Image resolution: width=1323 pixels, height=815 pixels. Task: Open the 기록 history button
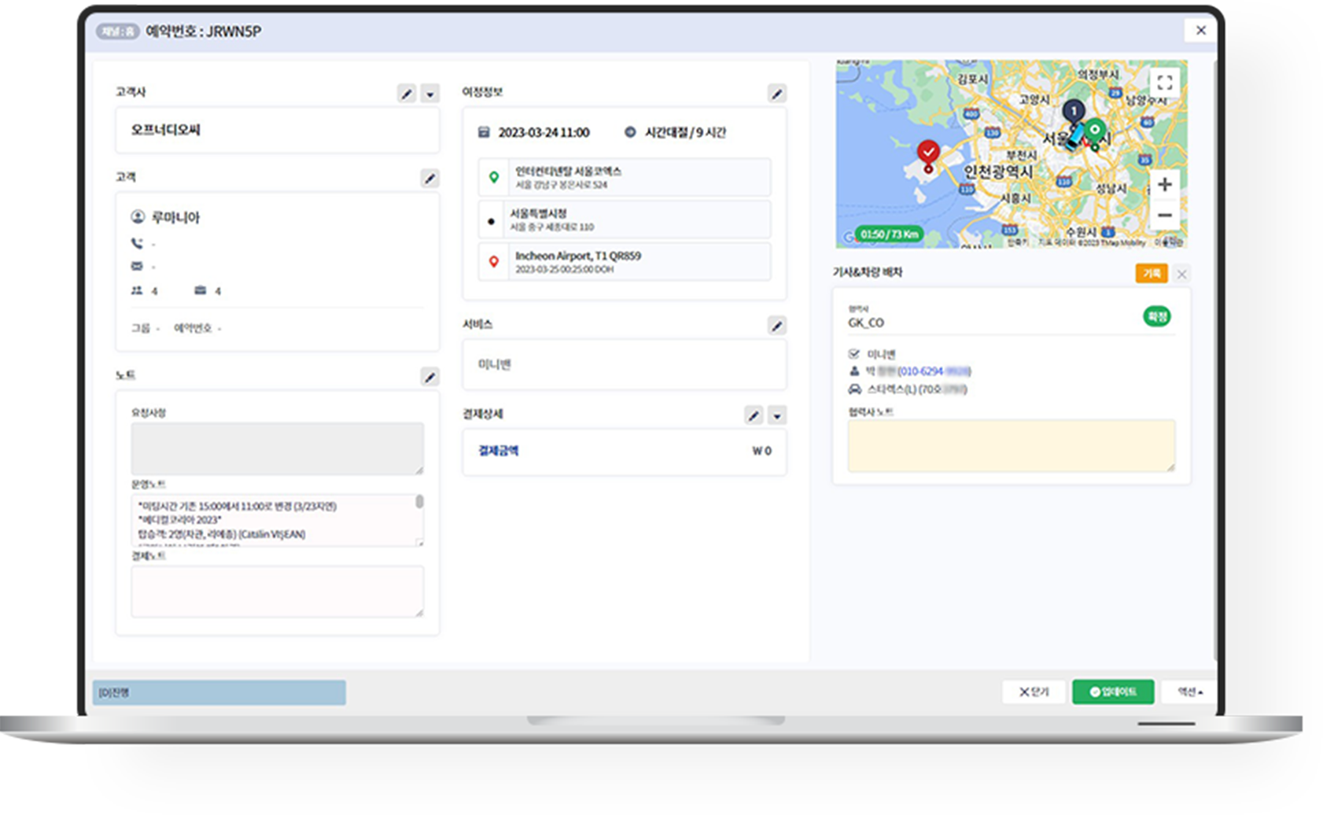tap(1152, 273)
